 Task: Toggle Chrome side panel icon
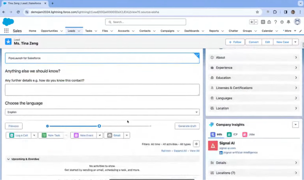pos(286,12)
